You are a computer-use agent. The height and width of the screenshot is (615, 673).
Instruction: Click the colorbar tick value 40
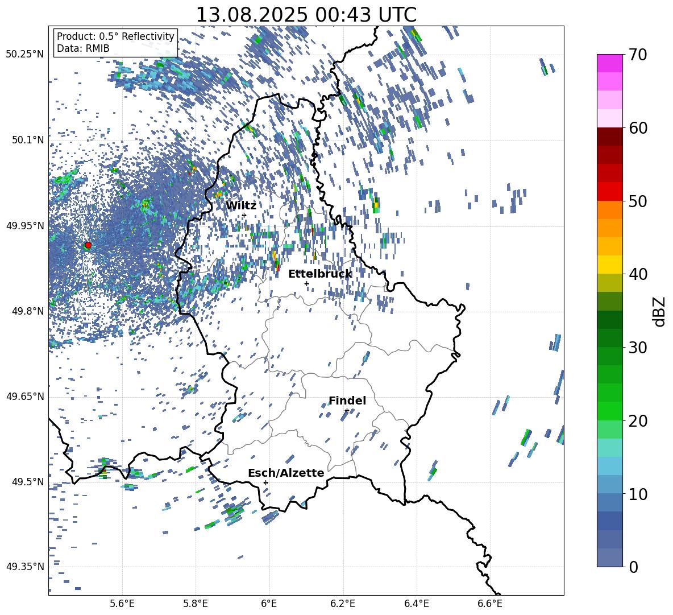(x=638, y=274)
